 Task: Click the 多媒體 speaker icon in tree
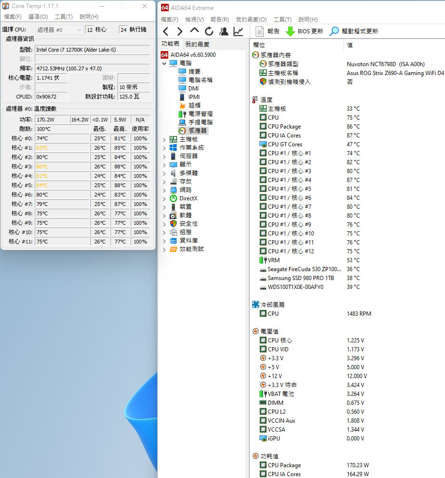[x=173, y=173]
